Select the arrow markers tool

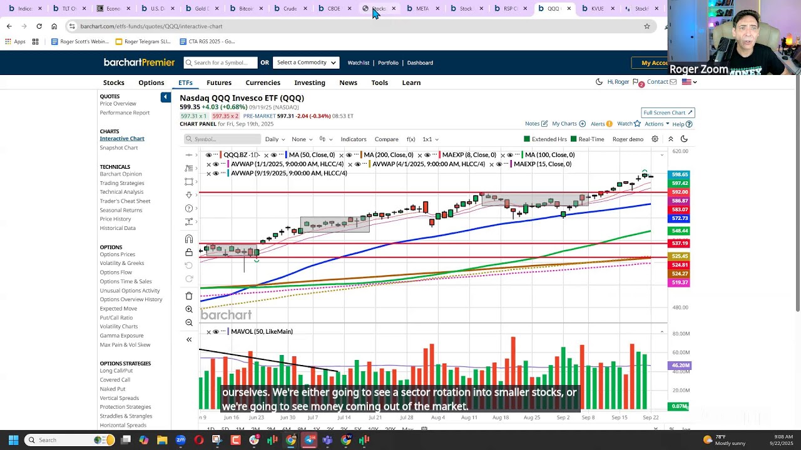pyautogui.click(x=189, y=195)
